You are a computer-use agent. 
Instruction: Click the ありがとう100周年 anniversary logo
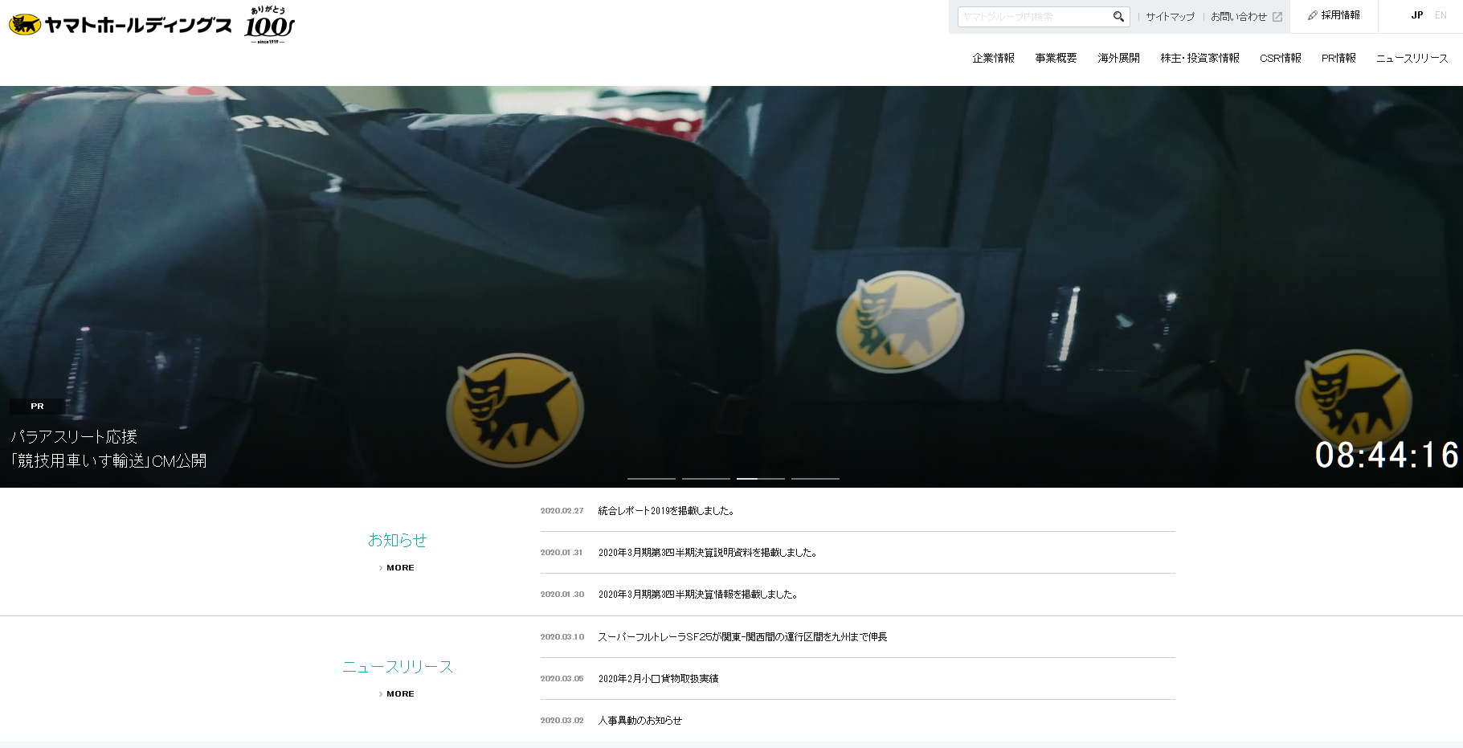click(270, 24)
